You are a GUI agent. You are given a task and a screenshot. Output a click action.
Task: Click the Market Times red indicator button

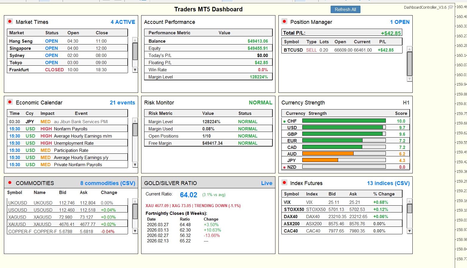tap(10, 21)
